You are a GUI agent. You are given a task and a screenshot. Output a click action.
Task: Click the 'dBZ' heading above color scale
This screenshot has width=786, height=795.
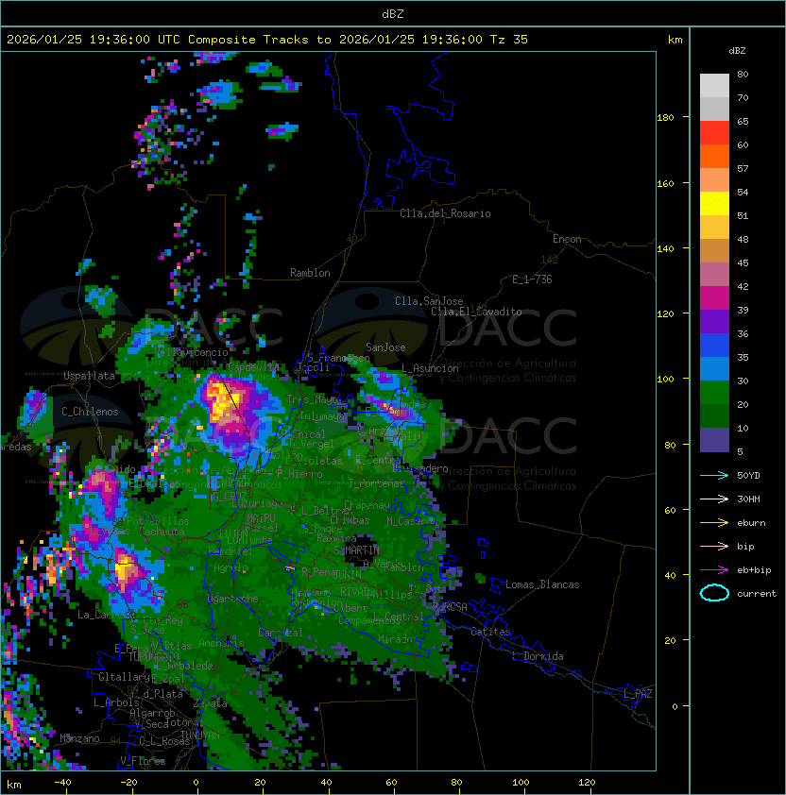point(737,51)
